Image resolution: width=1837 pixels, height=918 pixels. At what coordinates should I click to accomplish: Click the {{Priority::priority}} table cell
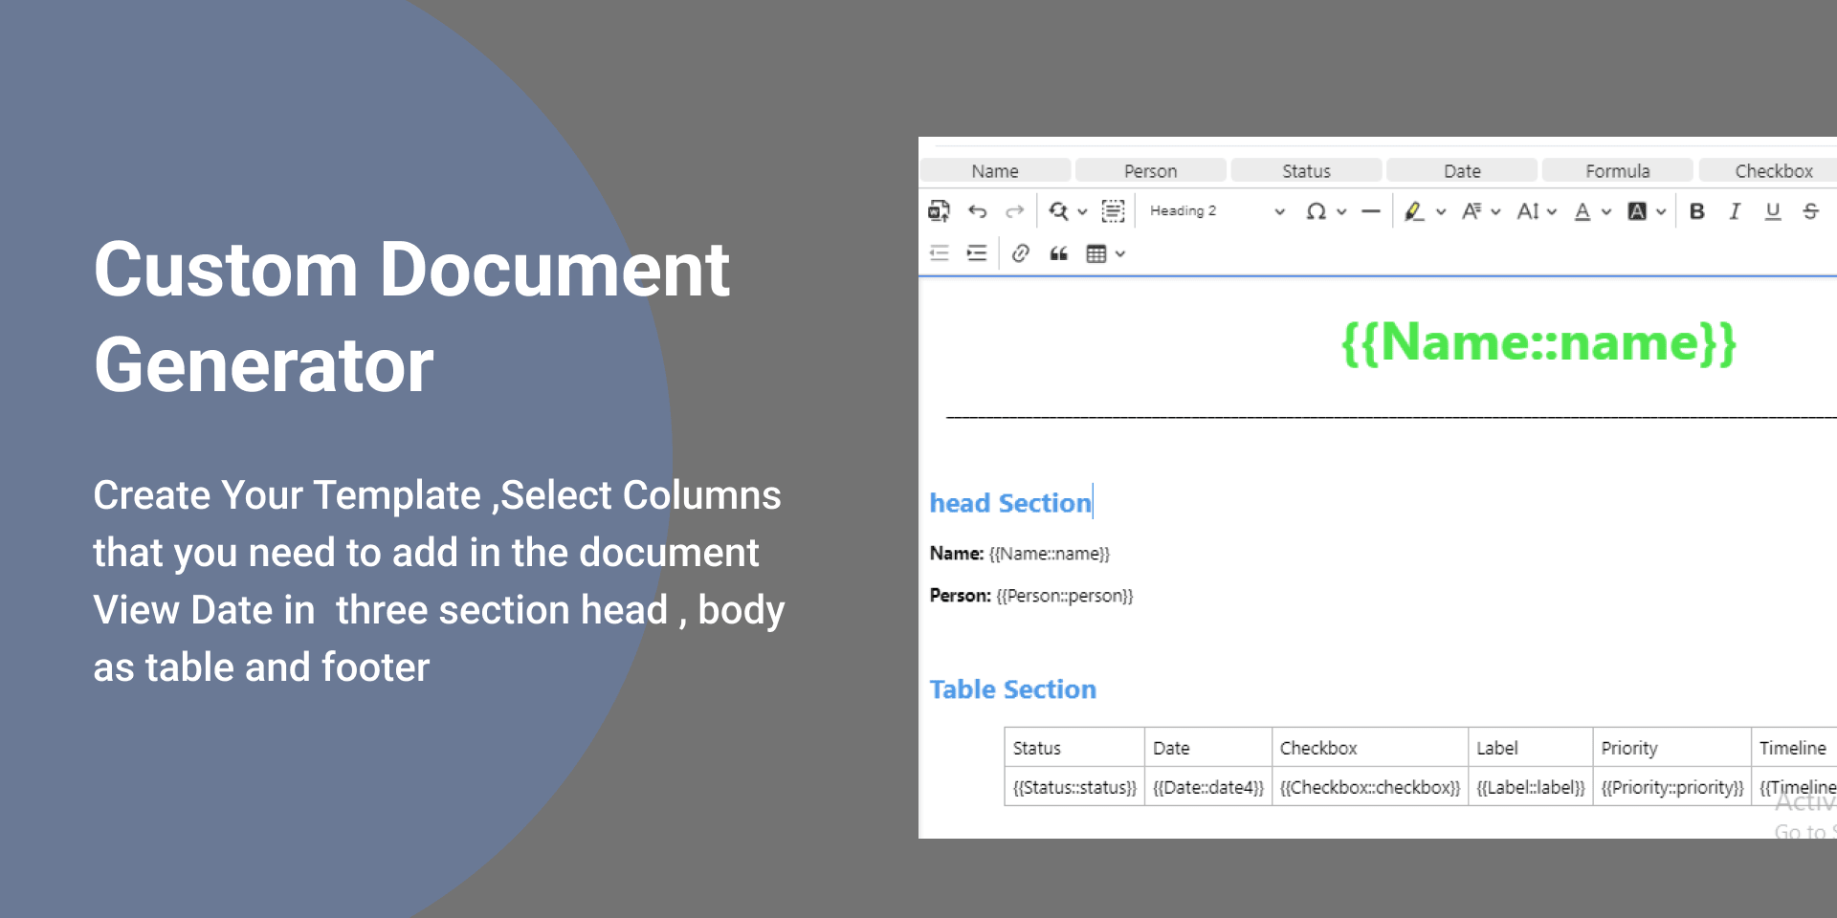click(1672, 787)
